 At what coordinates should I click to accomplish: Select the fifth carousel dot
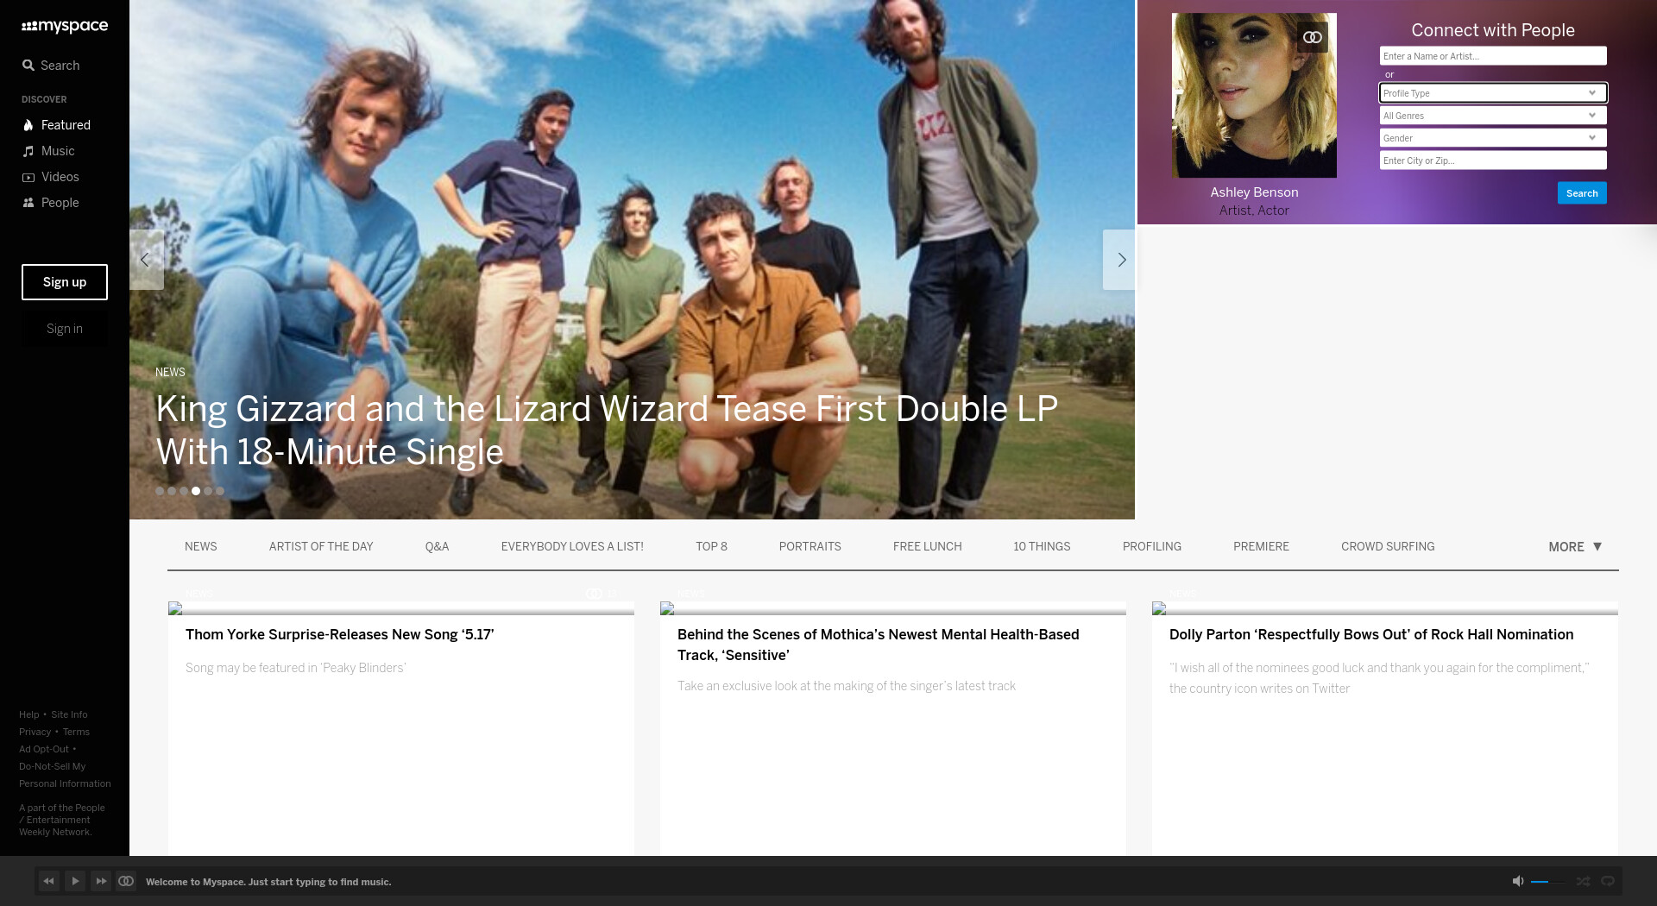208,491
